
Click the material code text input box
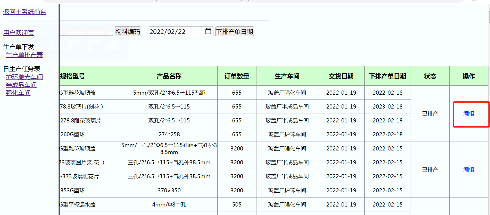point(86,31)
